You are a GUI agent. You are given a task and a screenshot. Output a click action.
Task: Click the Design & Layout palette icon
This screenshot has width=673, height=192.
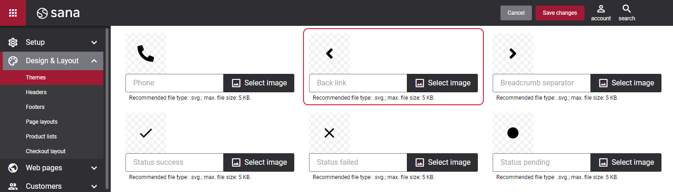coord(13,61)
